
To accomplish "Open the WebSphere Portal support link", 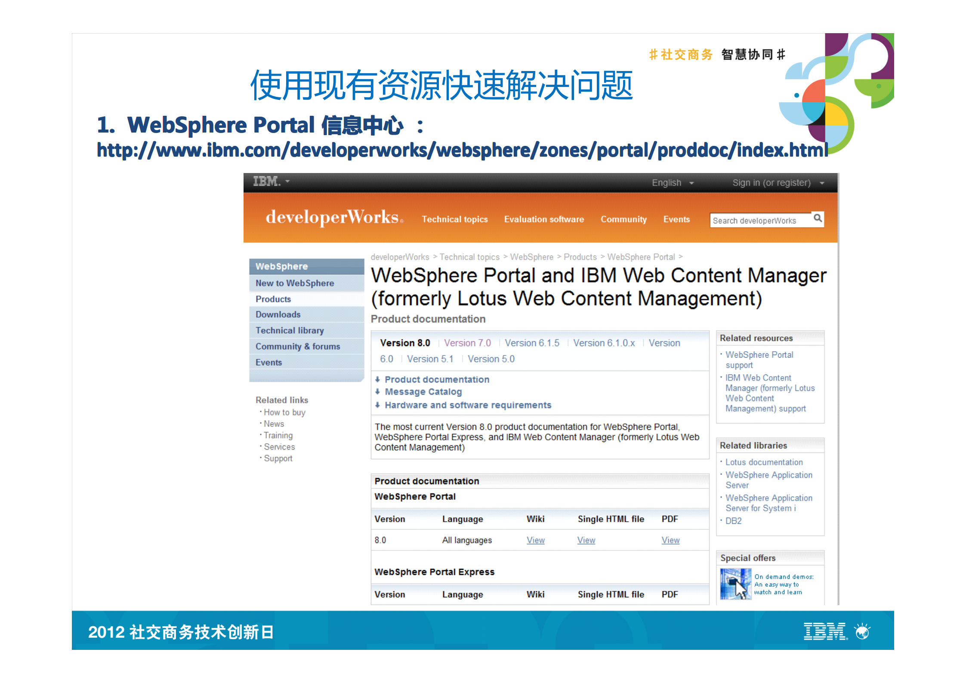I will [x=759, y=360].
